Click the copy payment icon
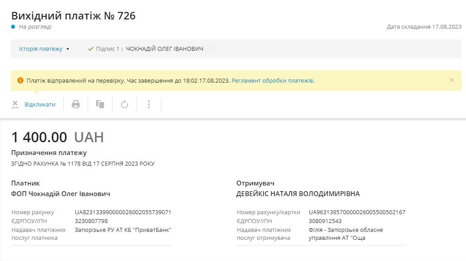Viewport: 466px width, 261px height. (x=100, y=104)
